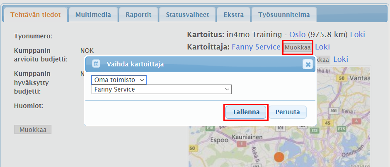The height and width of the screenshot is (167, 390).
Task: Click the dialog title bar icon
Action: 96,64
